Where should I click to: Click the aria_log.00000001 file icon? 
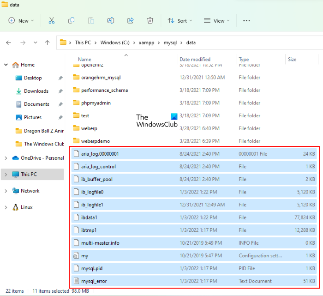pyautogui.click(x=76, y=154)
